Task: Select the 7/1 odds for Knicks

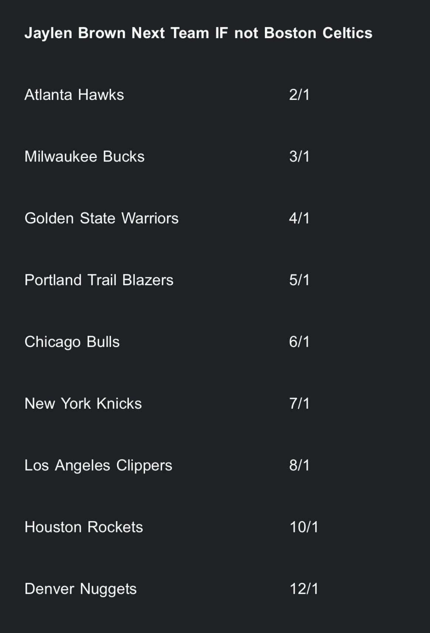Action: 299,403
